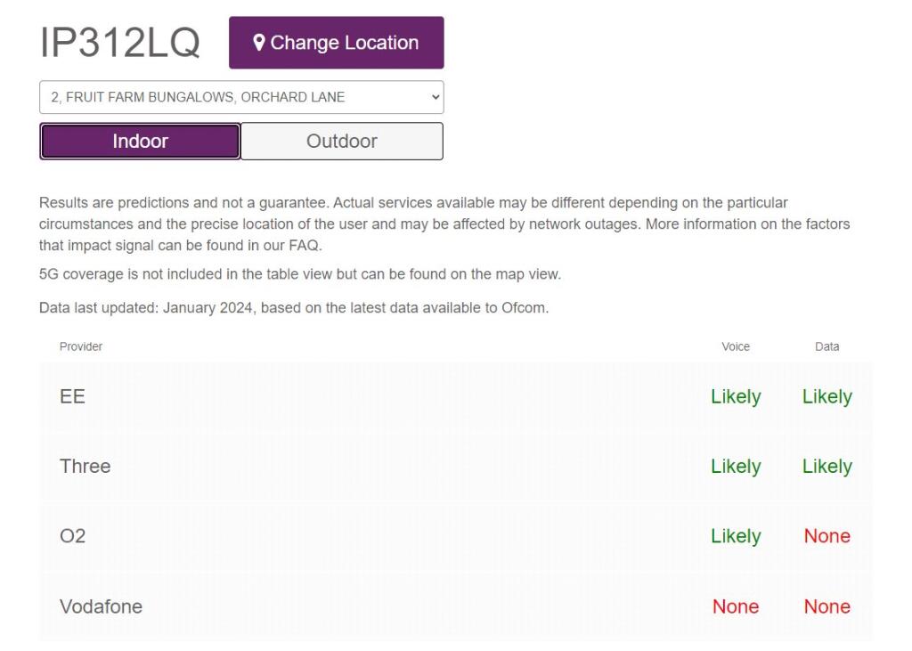This screenshot has height=651, width=912.
Task: Click EE's Voice Likely status
Action: [736, 397]
